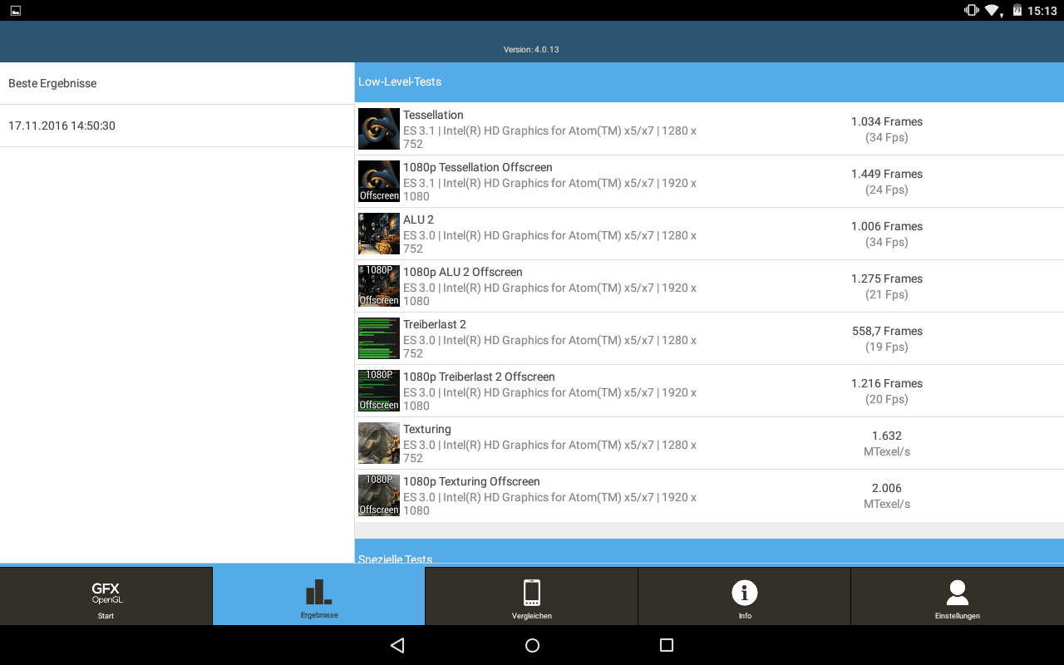The width and height of the screenshot is (1064, 665).
Task: Tap the Android recent apps button
Action: (666, 645)
